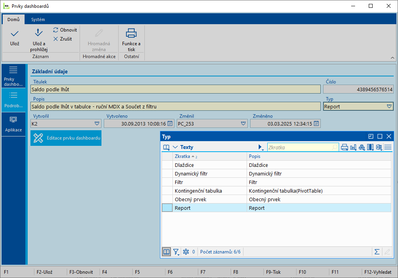Toggle the book view button in Typ footer
The height and width of the screenshot is (278, 398).
point(167,252)
